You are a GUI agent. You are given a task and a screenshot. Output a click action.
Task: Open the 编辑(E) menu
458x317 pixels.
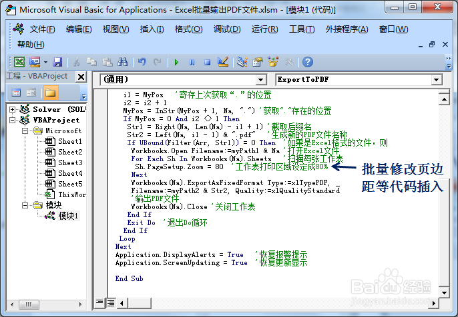click(x=79, y=29)
